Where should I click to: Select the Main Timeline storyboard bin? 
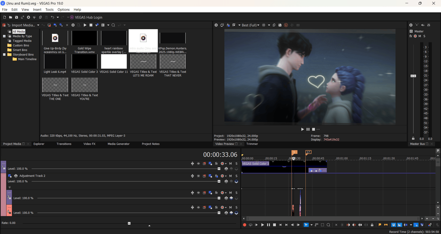click(27, 59)
